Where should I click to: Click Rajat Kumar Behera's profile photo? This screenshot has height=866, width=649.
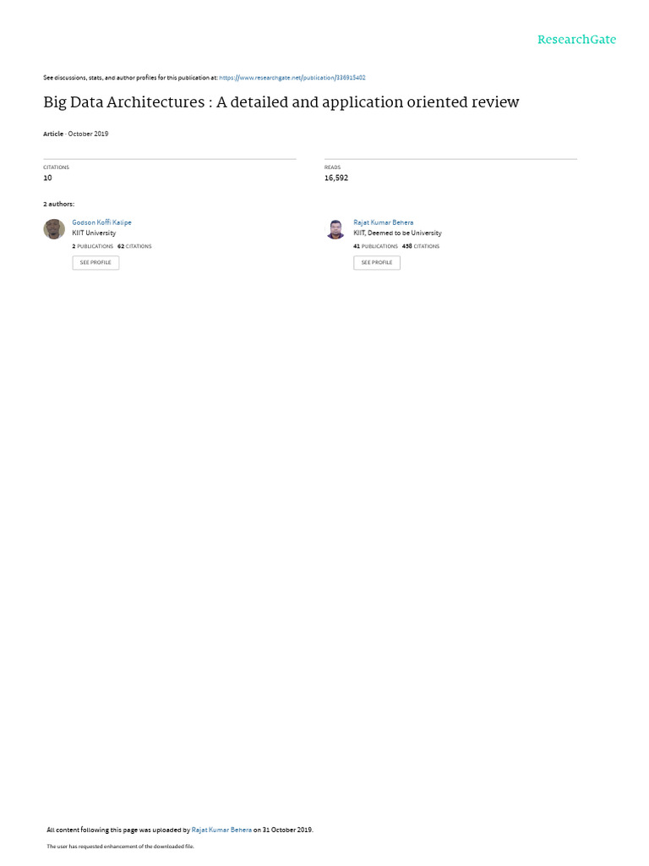pos(335,229)
